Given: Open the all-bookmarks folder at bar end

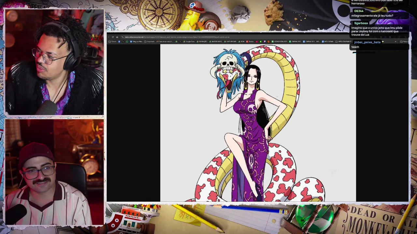Looking at the screenshot, I should pos(404,42).
